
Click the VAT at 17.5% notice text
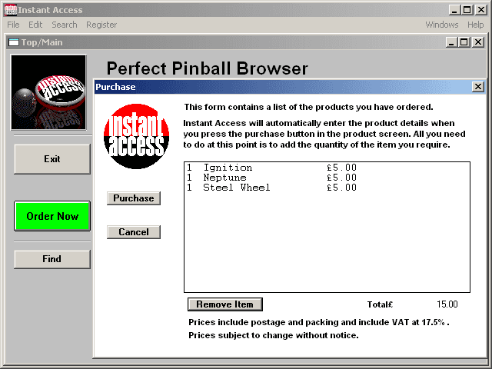[x=318, y=322]
